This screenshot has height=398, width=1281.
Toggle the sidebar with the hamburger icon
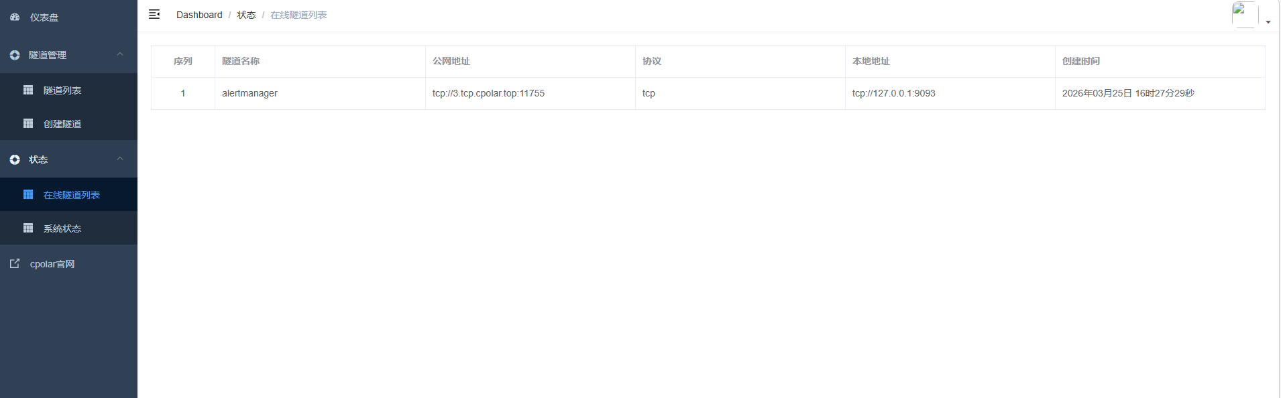(154, 14)
